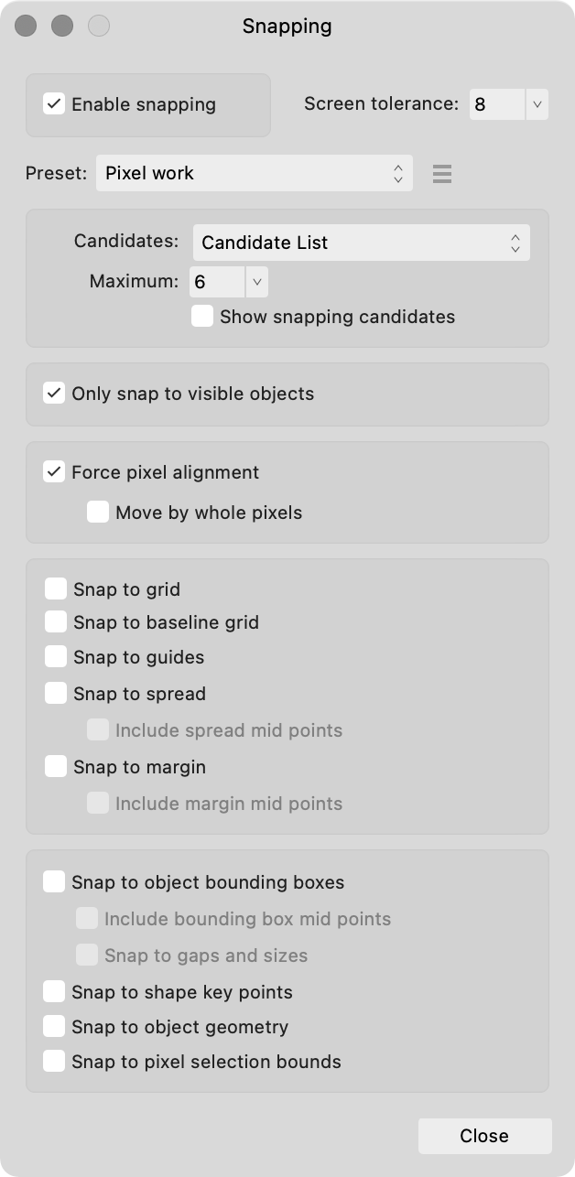Open the preset management menu icon
The width and height of the screenshot is (575, 1177).
442,173
